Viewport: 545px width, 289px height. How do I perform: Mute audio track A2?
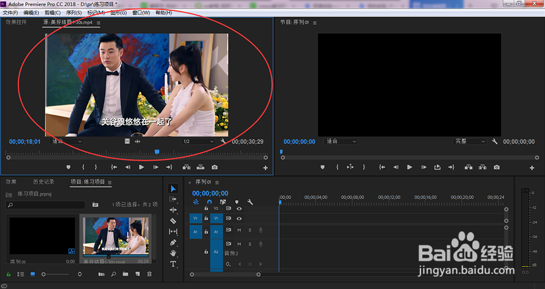click(x=239, y=244)
